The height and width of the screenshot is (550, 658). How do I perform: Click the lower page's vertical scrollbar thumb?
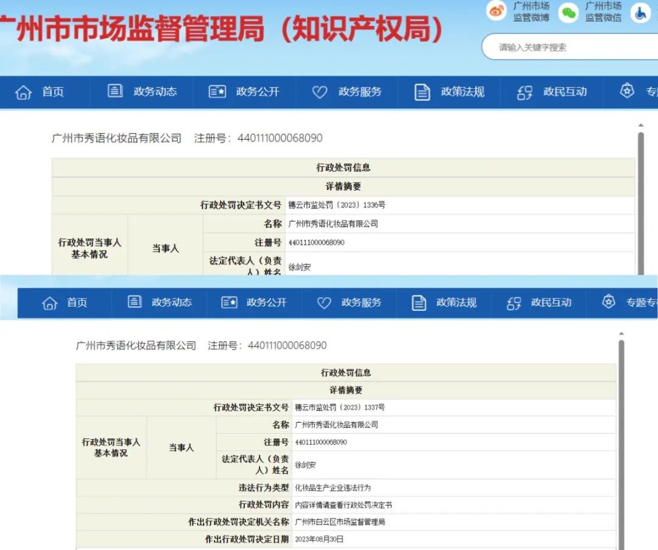tap(621, 439)
